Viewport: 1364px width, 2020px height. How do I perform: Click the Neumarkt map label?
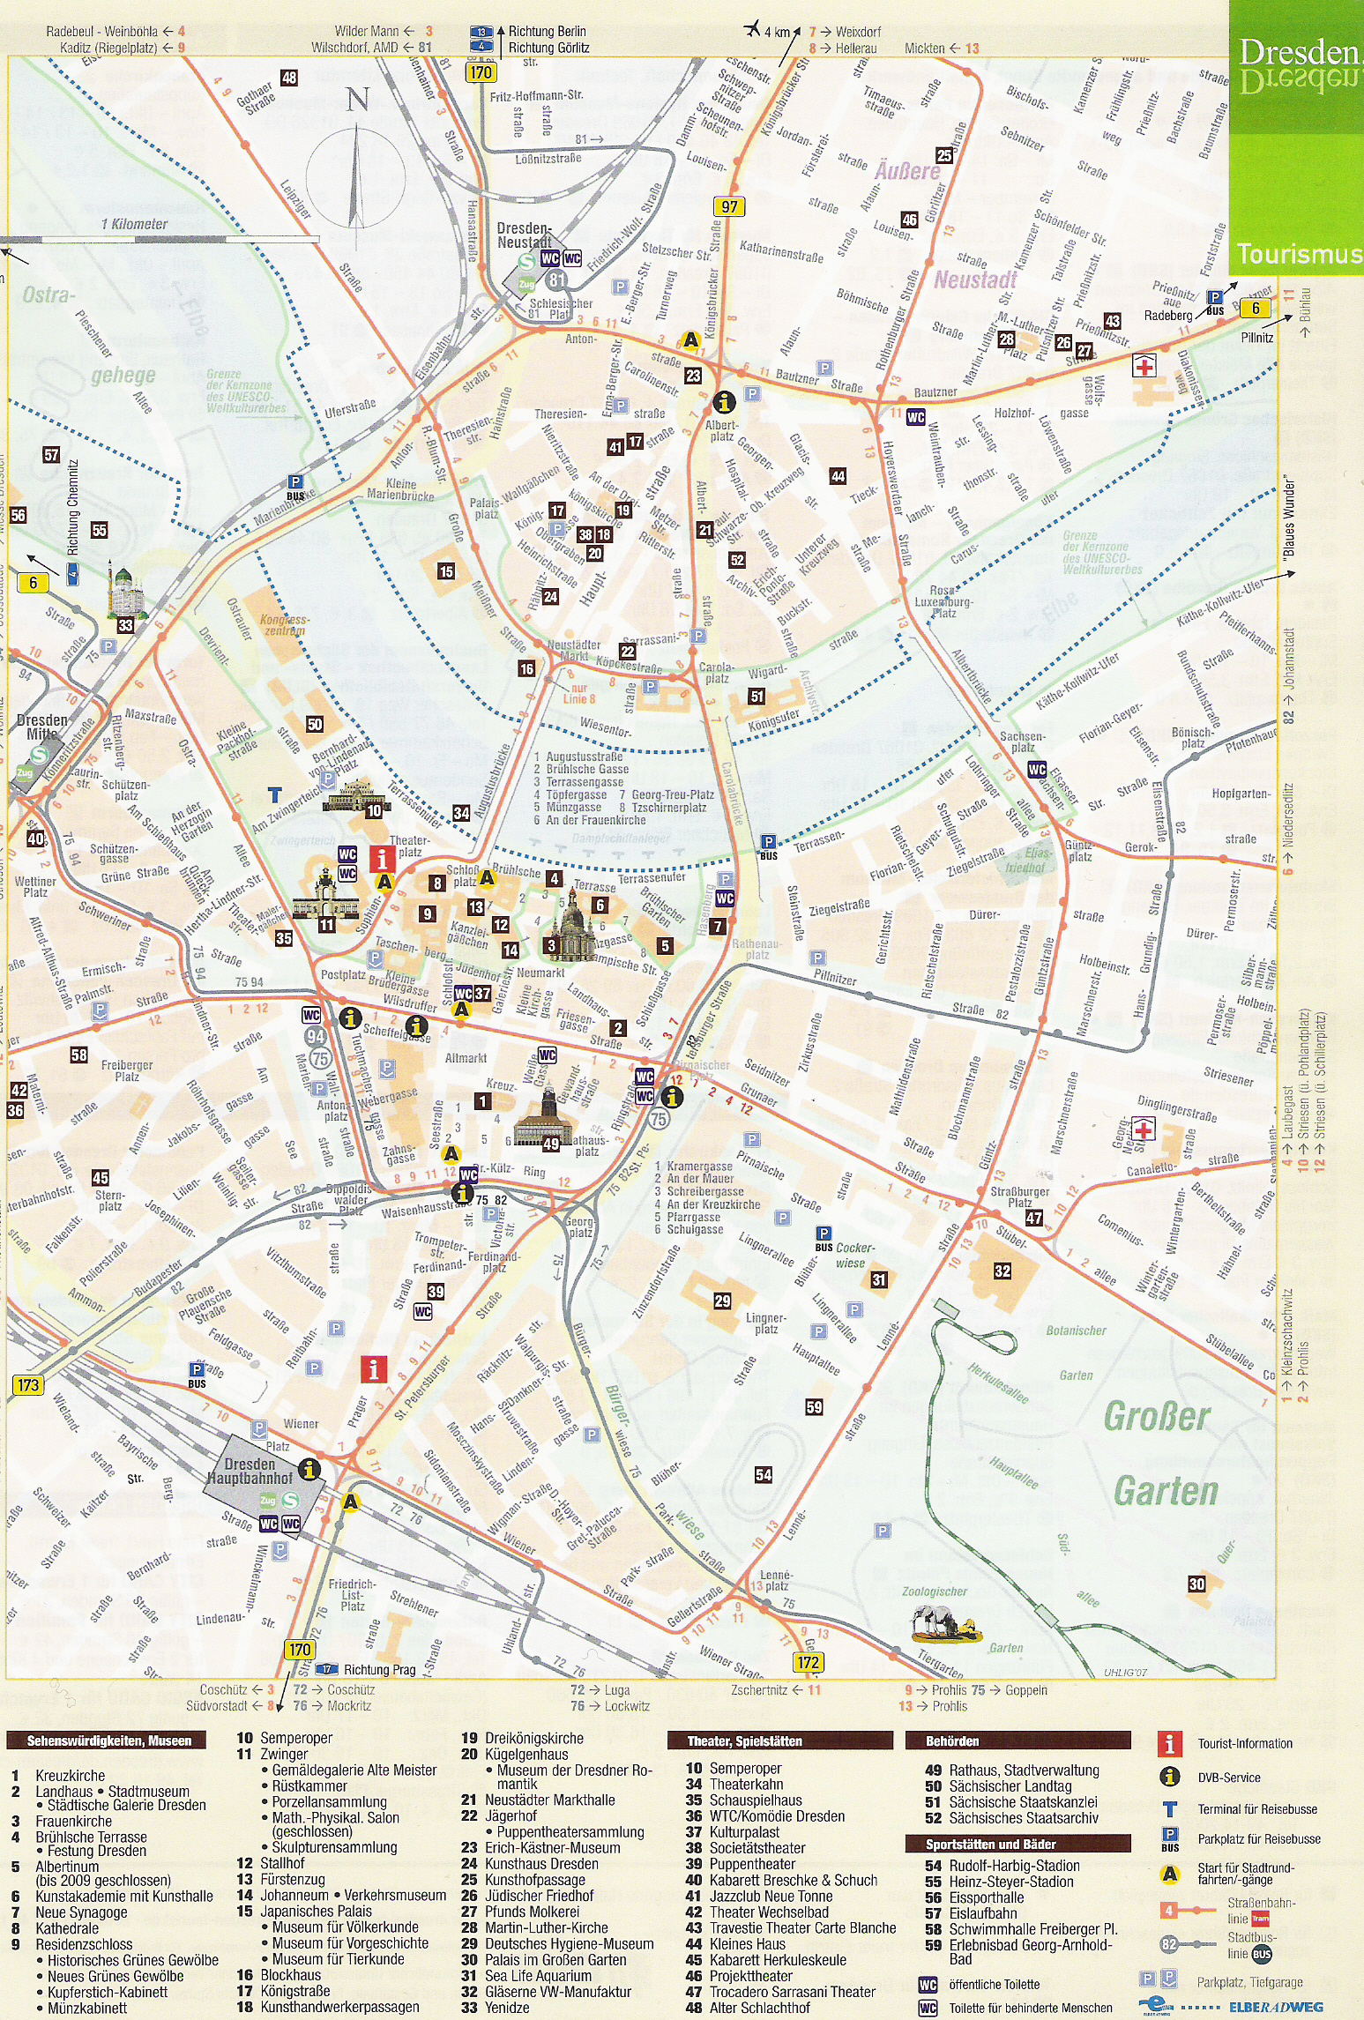540,973
